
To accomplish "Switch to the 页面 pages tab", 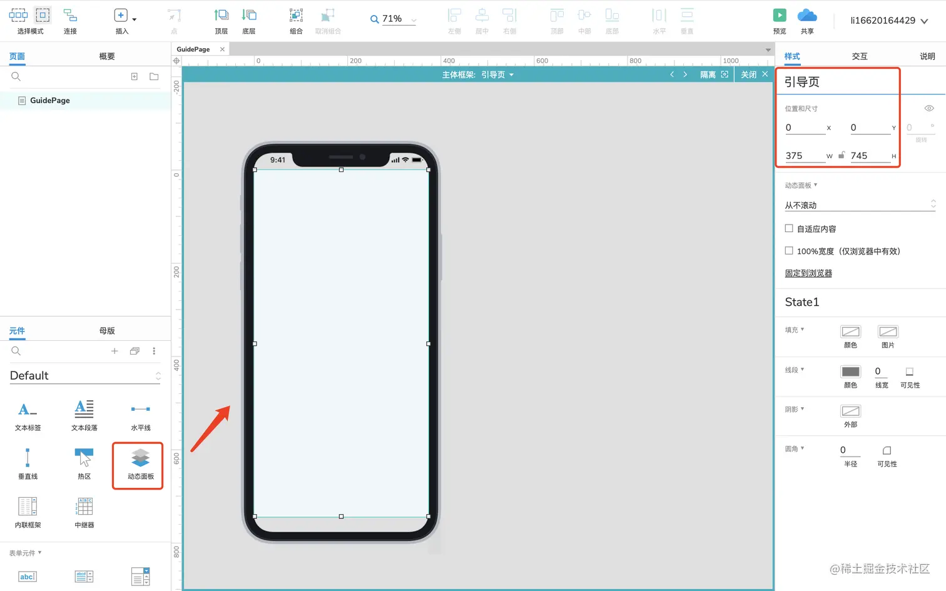I will [x=17, y=56].
